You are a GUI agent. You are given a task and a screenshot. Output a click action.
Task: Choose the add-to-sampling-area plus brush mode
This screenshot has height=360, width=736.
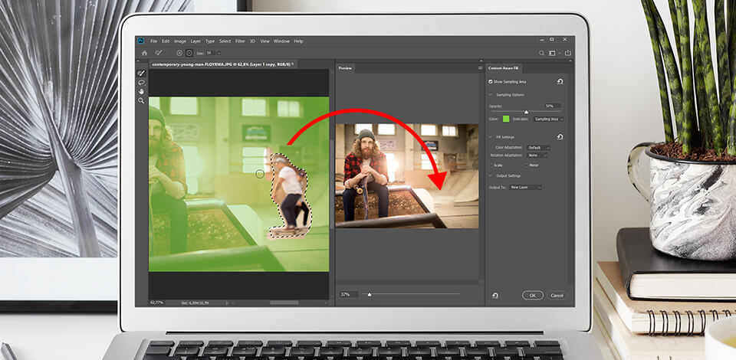179,53
